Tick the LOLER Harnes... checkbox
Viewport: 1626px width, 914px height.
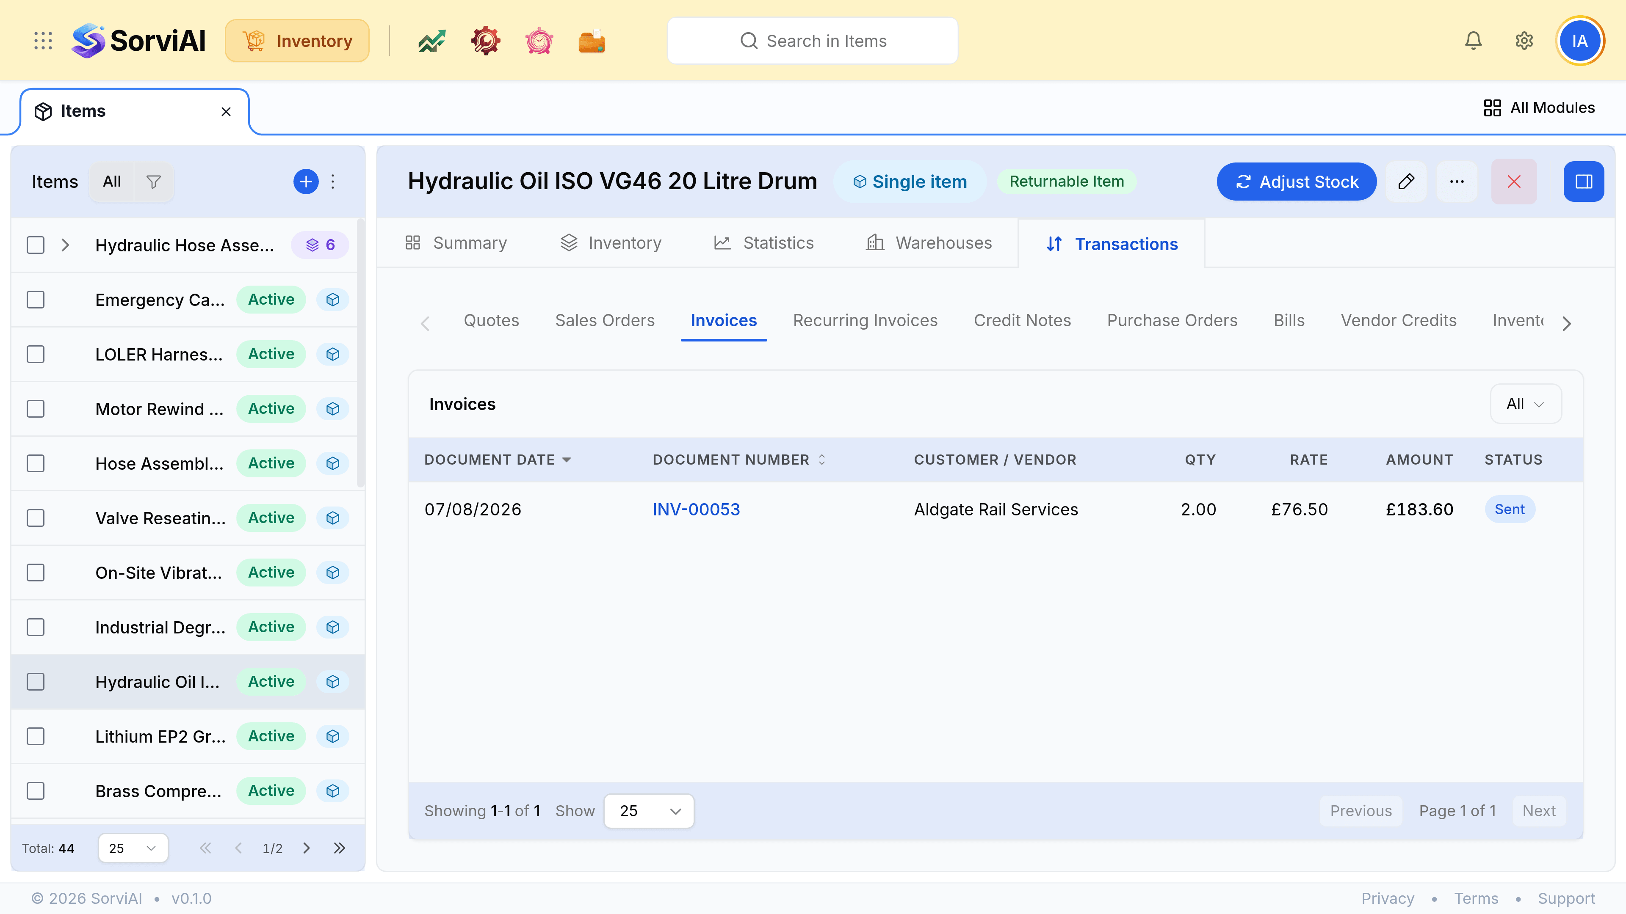pyautogui.click(x=36, y=354)
